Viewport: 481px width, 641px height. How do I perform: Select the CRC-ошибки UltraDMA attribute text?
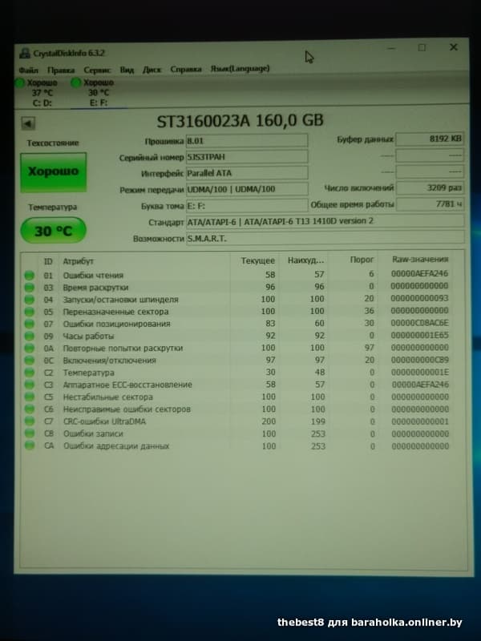104,421
